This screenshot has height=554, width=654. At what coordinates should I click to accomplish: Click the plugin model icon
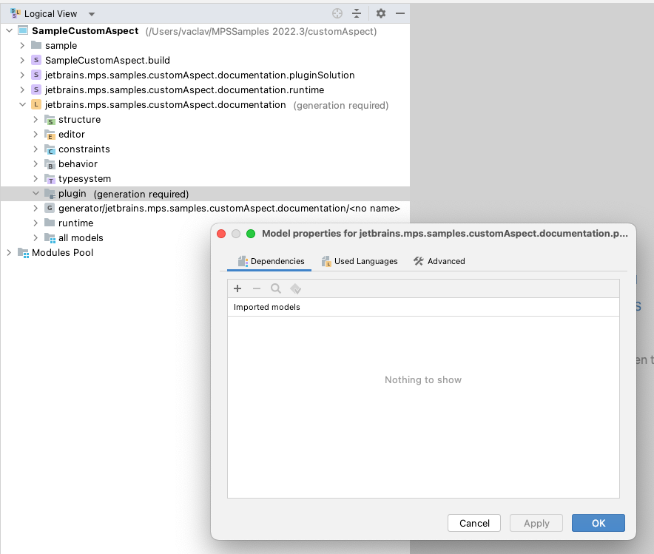(x=50, y=194)
